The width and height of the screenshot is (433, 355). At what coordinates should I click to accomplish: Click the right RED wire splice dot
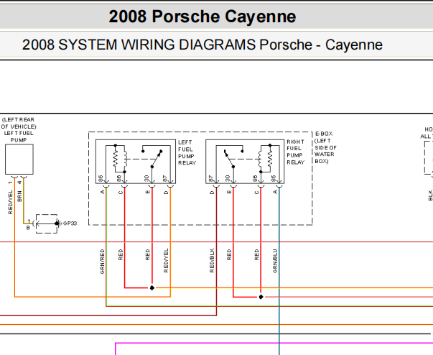(261, 297)
